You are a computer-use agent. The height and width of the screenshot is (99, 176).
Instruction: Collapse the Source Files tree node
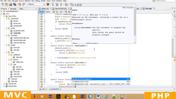coord(4,16)
